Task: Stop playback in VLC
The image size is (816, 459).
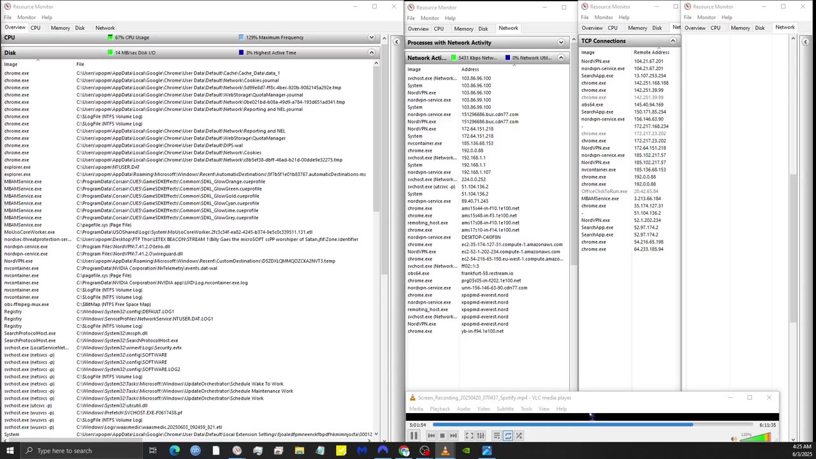Action: pos(442,436)
